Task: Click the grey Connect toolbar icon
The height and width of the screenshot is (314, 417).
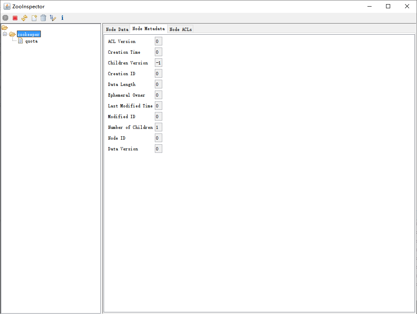Action: [x=5, y=18]
